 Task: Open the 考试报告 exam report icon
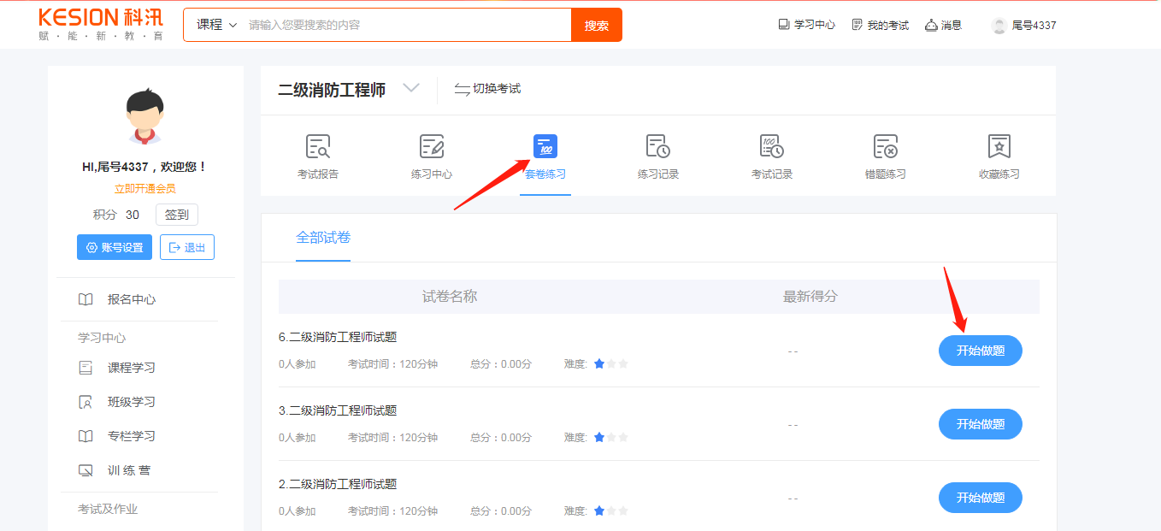pyautogui.click(x=318, y=147)
